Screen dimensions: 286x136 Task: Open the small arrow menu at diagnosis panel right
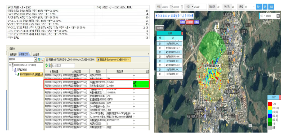pyautogui.click(x=149, y=54)
